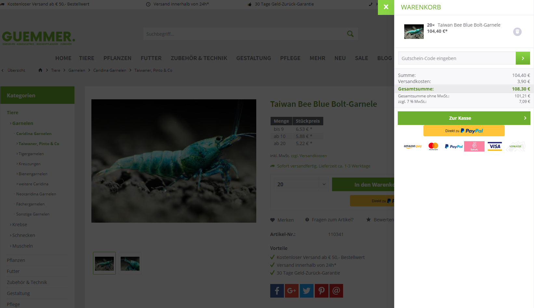Viewport: 534px width, 308px height.
Task: Open the FUTTER menu
Action: tap(151, 58)
